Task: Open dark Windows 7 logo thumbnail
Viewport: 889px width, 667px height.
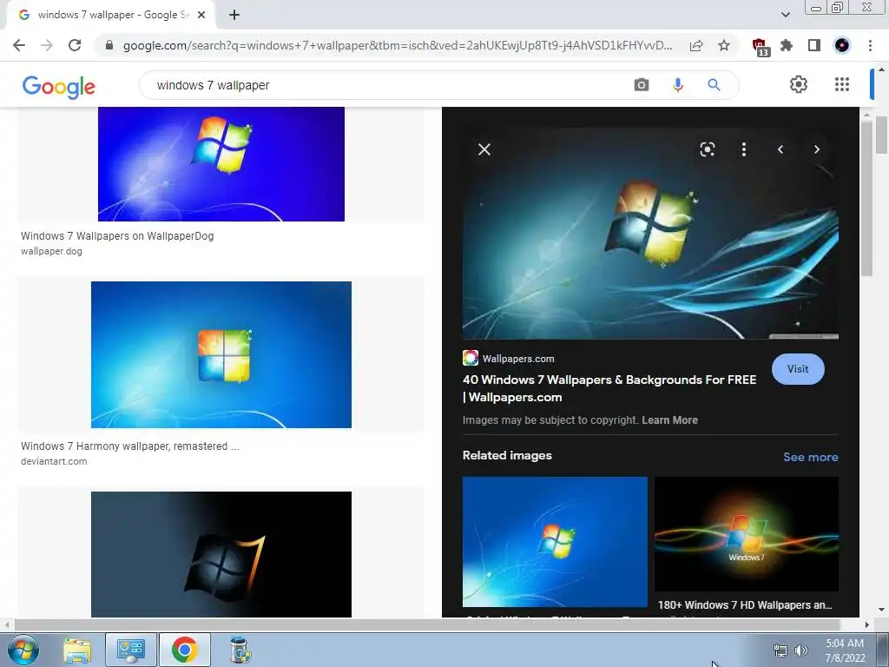Action: point(221,554)
